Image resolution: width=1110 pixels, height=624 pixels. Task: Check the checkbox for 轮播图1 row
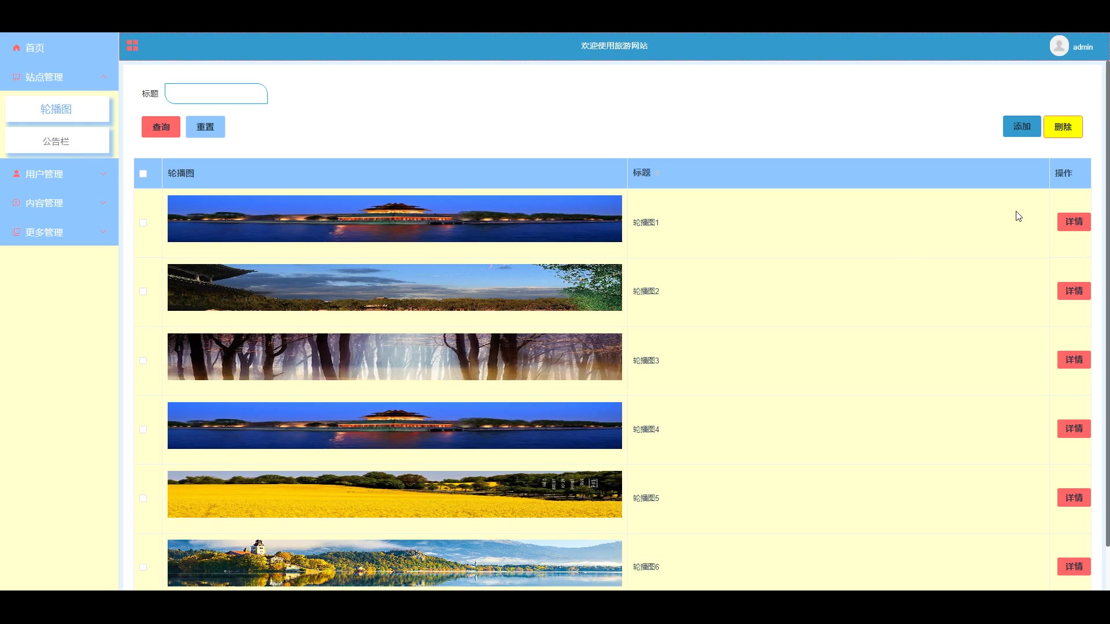pyautogui.click(x=143, y=223)
